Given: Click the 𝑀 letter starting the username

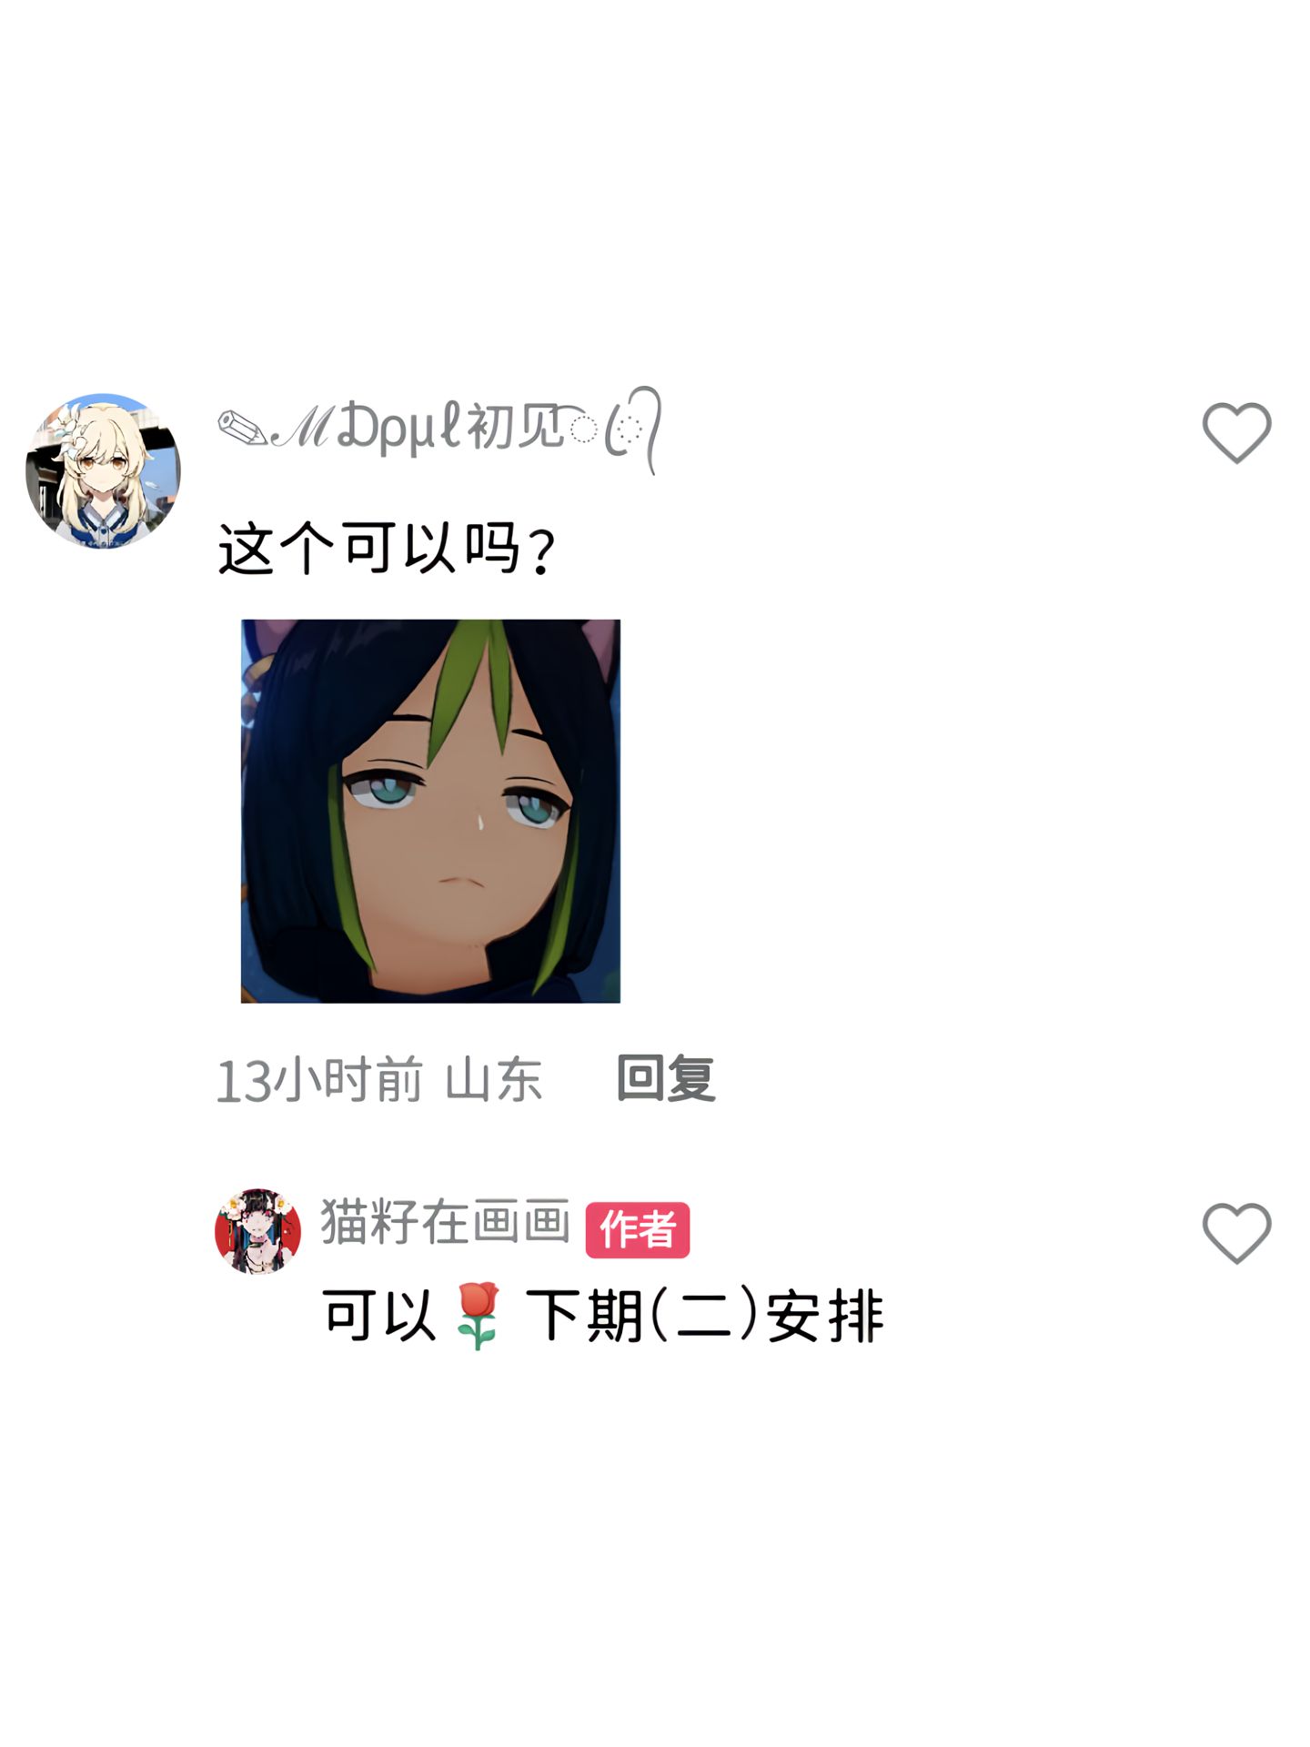Looking at the screenshot, I should tap(303, 428).
